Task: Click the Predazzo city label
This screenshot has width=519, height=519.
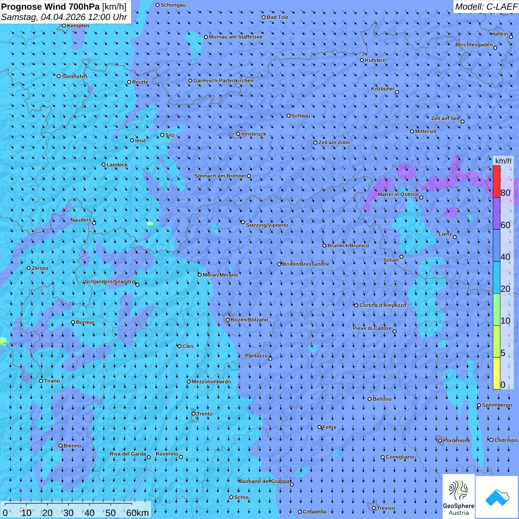Action: click(x=256, y=356)
